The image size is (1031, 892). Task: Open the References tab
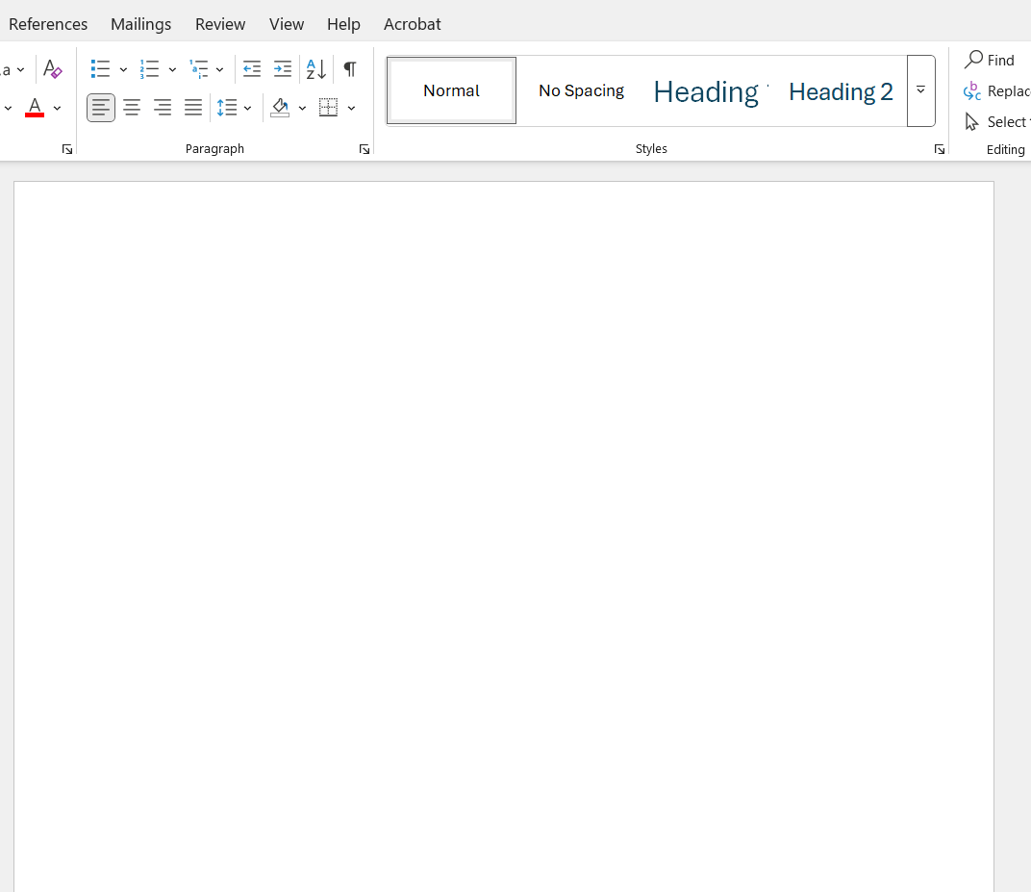48,24
